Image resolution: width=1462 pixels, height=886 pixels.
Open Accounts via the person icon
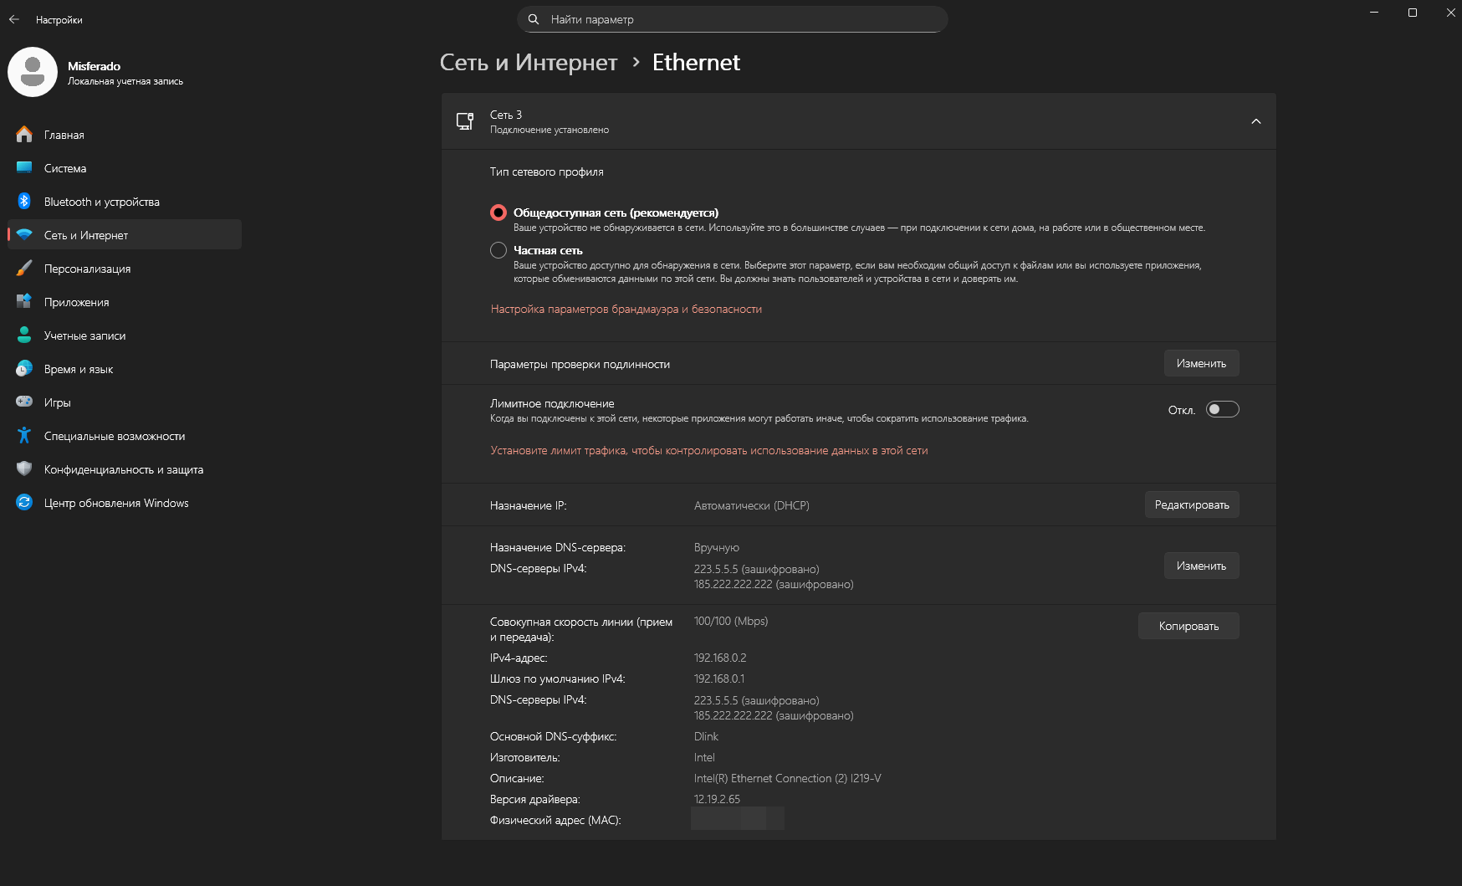point(24,335)
